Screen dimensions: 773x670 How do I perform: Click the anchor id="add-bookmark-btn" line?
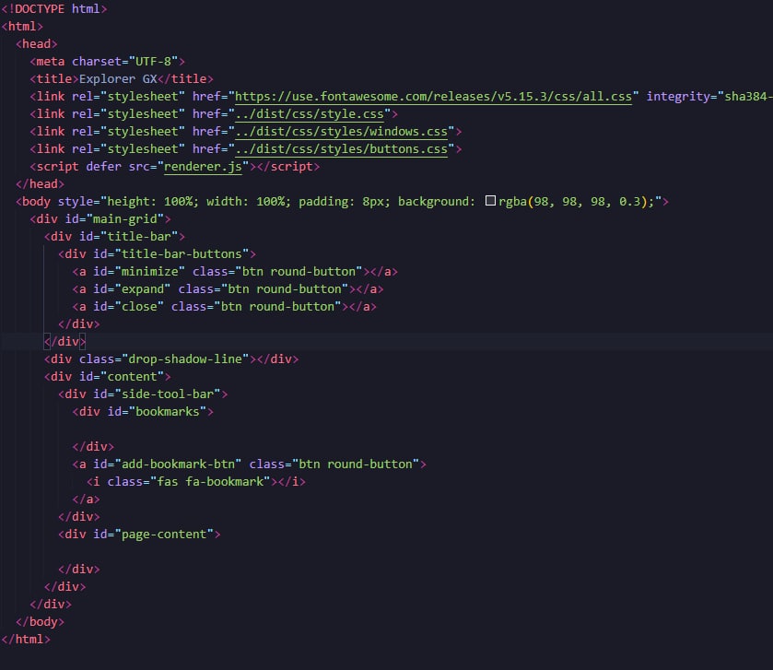249,464
